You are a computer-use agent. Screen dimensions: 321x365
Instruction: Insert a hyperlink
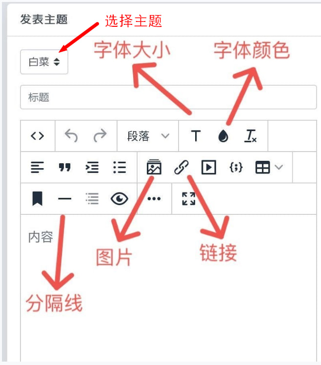click(x=181, y=167)
